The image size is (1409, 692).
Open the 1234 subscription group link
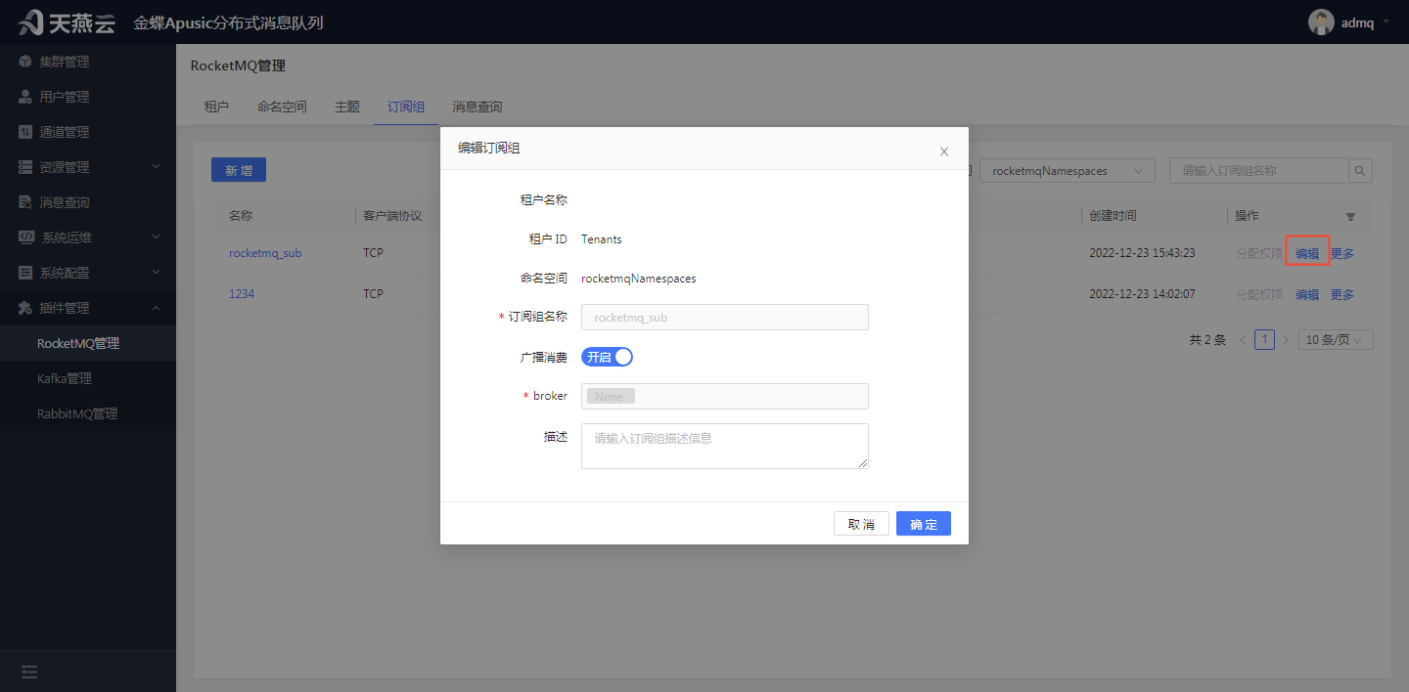pyautogui.click(x=242, y=293)
